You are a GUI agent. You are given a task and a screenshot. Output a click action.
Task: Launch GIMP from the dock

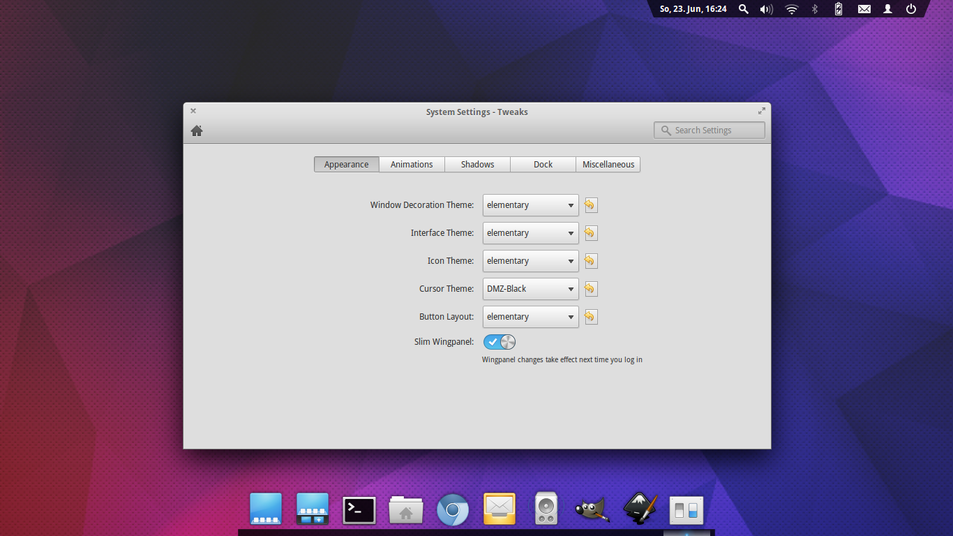coord(592,510)
